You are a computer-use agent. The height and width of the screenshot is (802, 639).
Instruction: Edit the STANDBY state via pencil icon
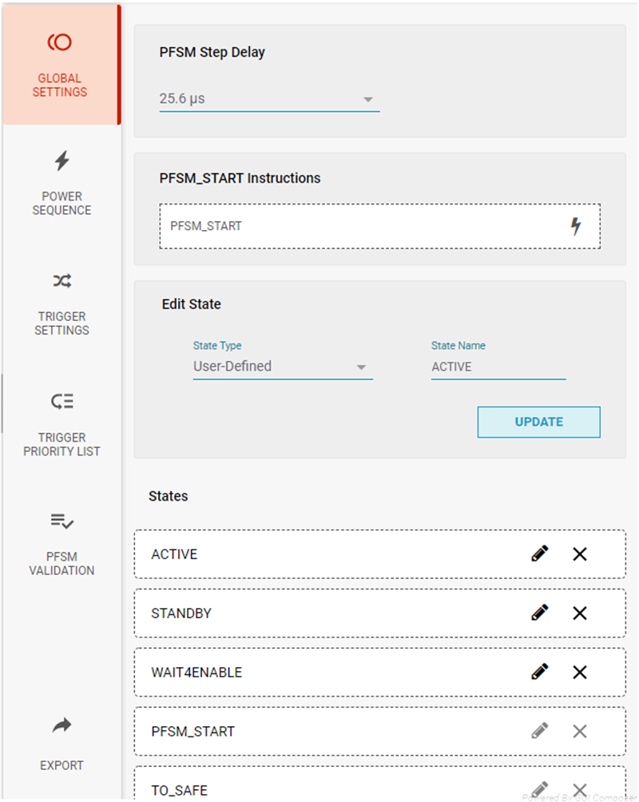coord(540,613)
